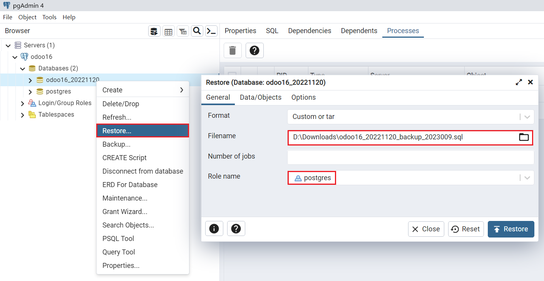Close the Restore dialog with the X icon
Screen dimensions: 544x281
(530, 82)
